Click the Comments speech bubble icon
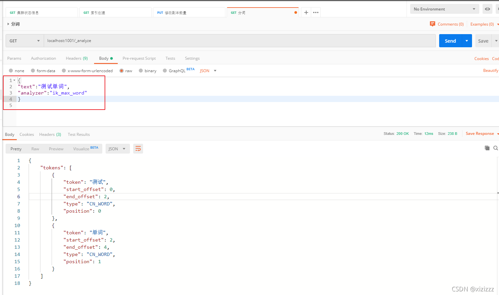The image size is (499, 295). pyautogui.click(x=432, y=24)
